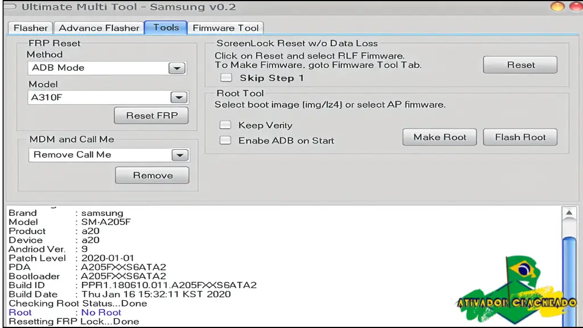Click the 'Product' row label in log
Image resolution: width=583 pixels, height=328 pixels.
(27, 231)
